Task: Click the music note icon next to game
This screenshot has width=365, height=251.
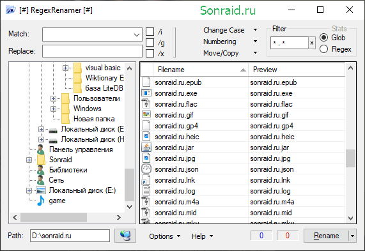Action: [x=41, y=201]
